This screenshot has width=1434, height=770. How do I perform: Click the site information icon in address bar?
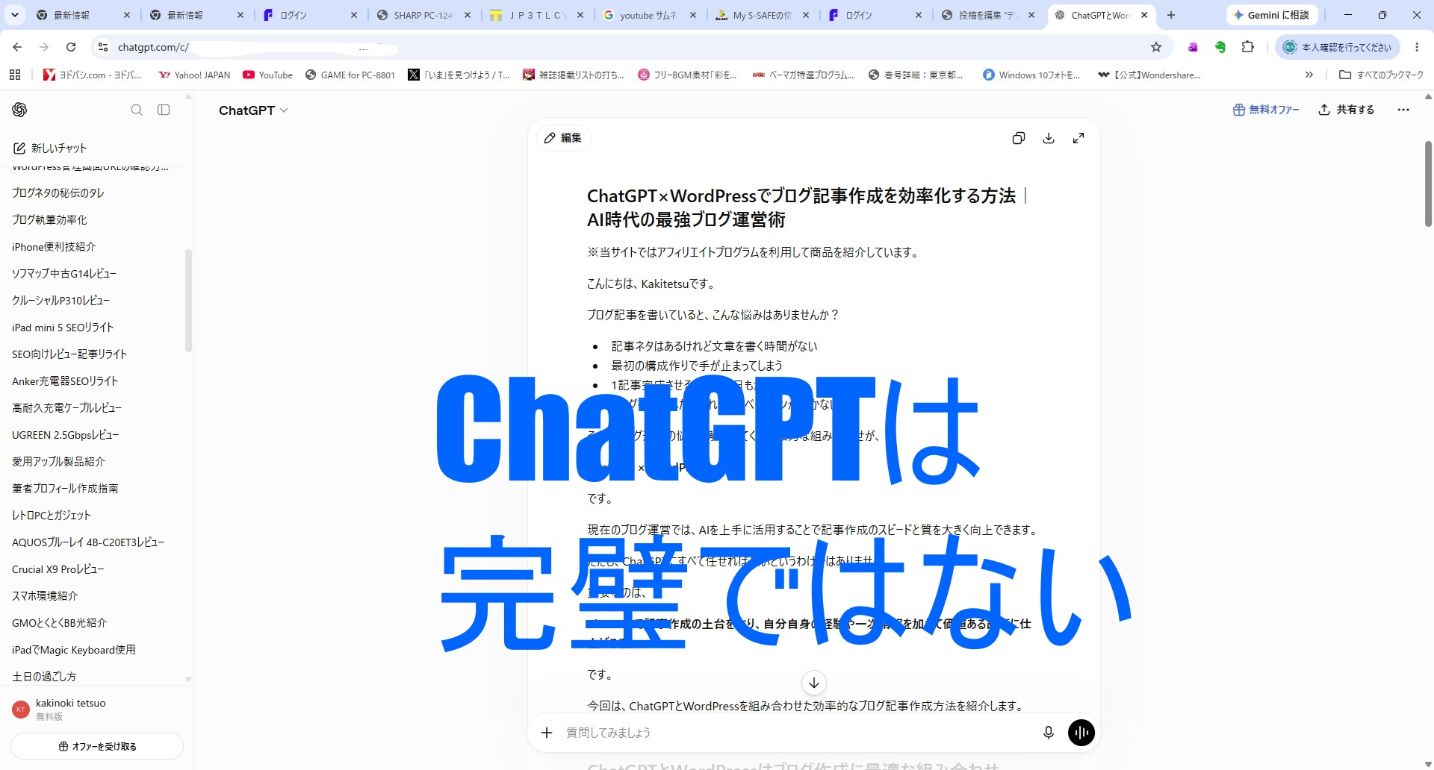pos(103,47)
